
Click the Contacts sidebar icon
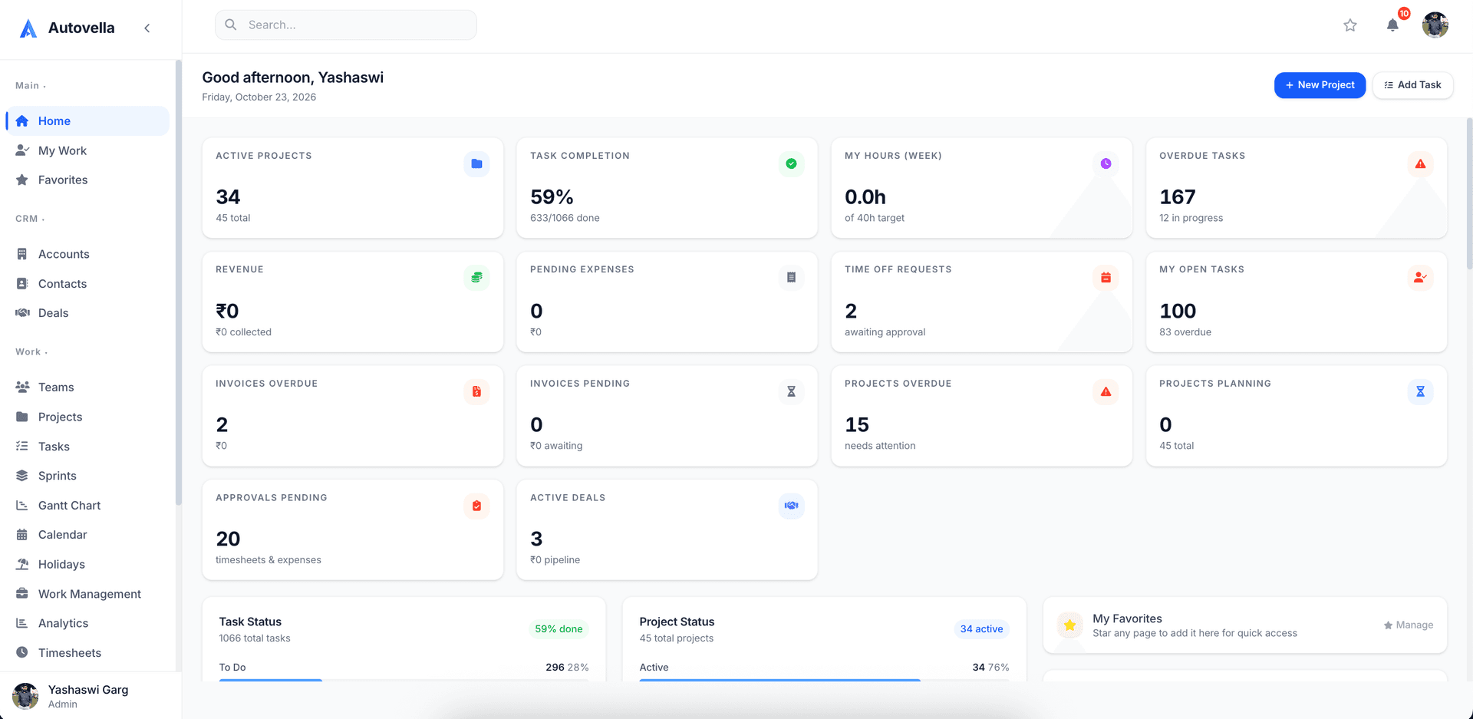(x=22, y=284)
